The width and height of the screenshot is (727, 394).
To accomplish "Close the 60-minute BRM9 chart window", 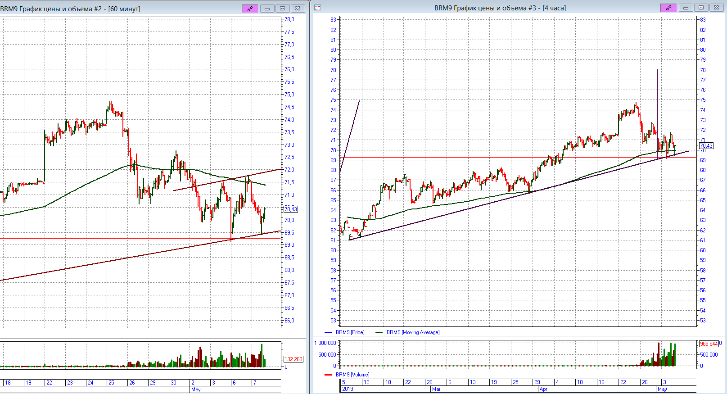I will (298, 9).
